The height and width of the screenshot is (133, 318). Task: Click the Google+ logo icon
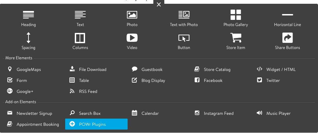pyautogui.click(x=10, y=91)
